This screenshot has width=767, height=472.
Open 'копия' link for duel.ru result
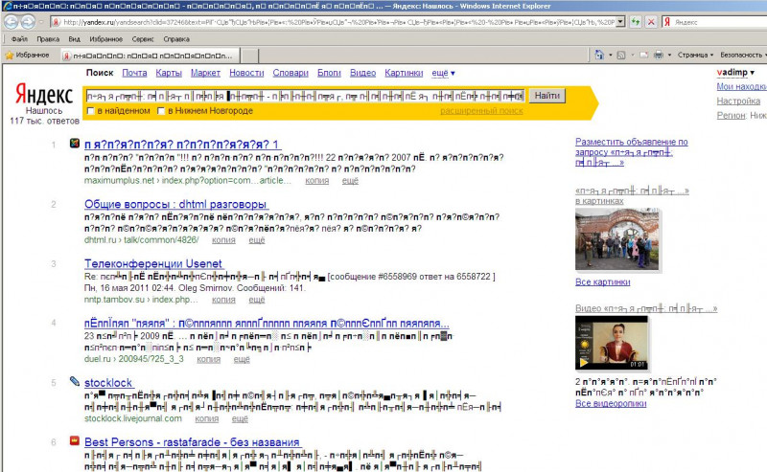[x=208, y=360]
